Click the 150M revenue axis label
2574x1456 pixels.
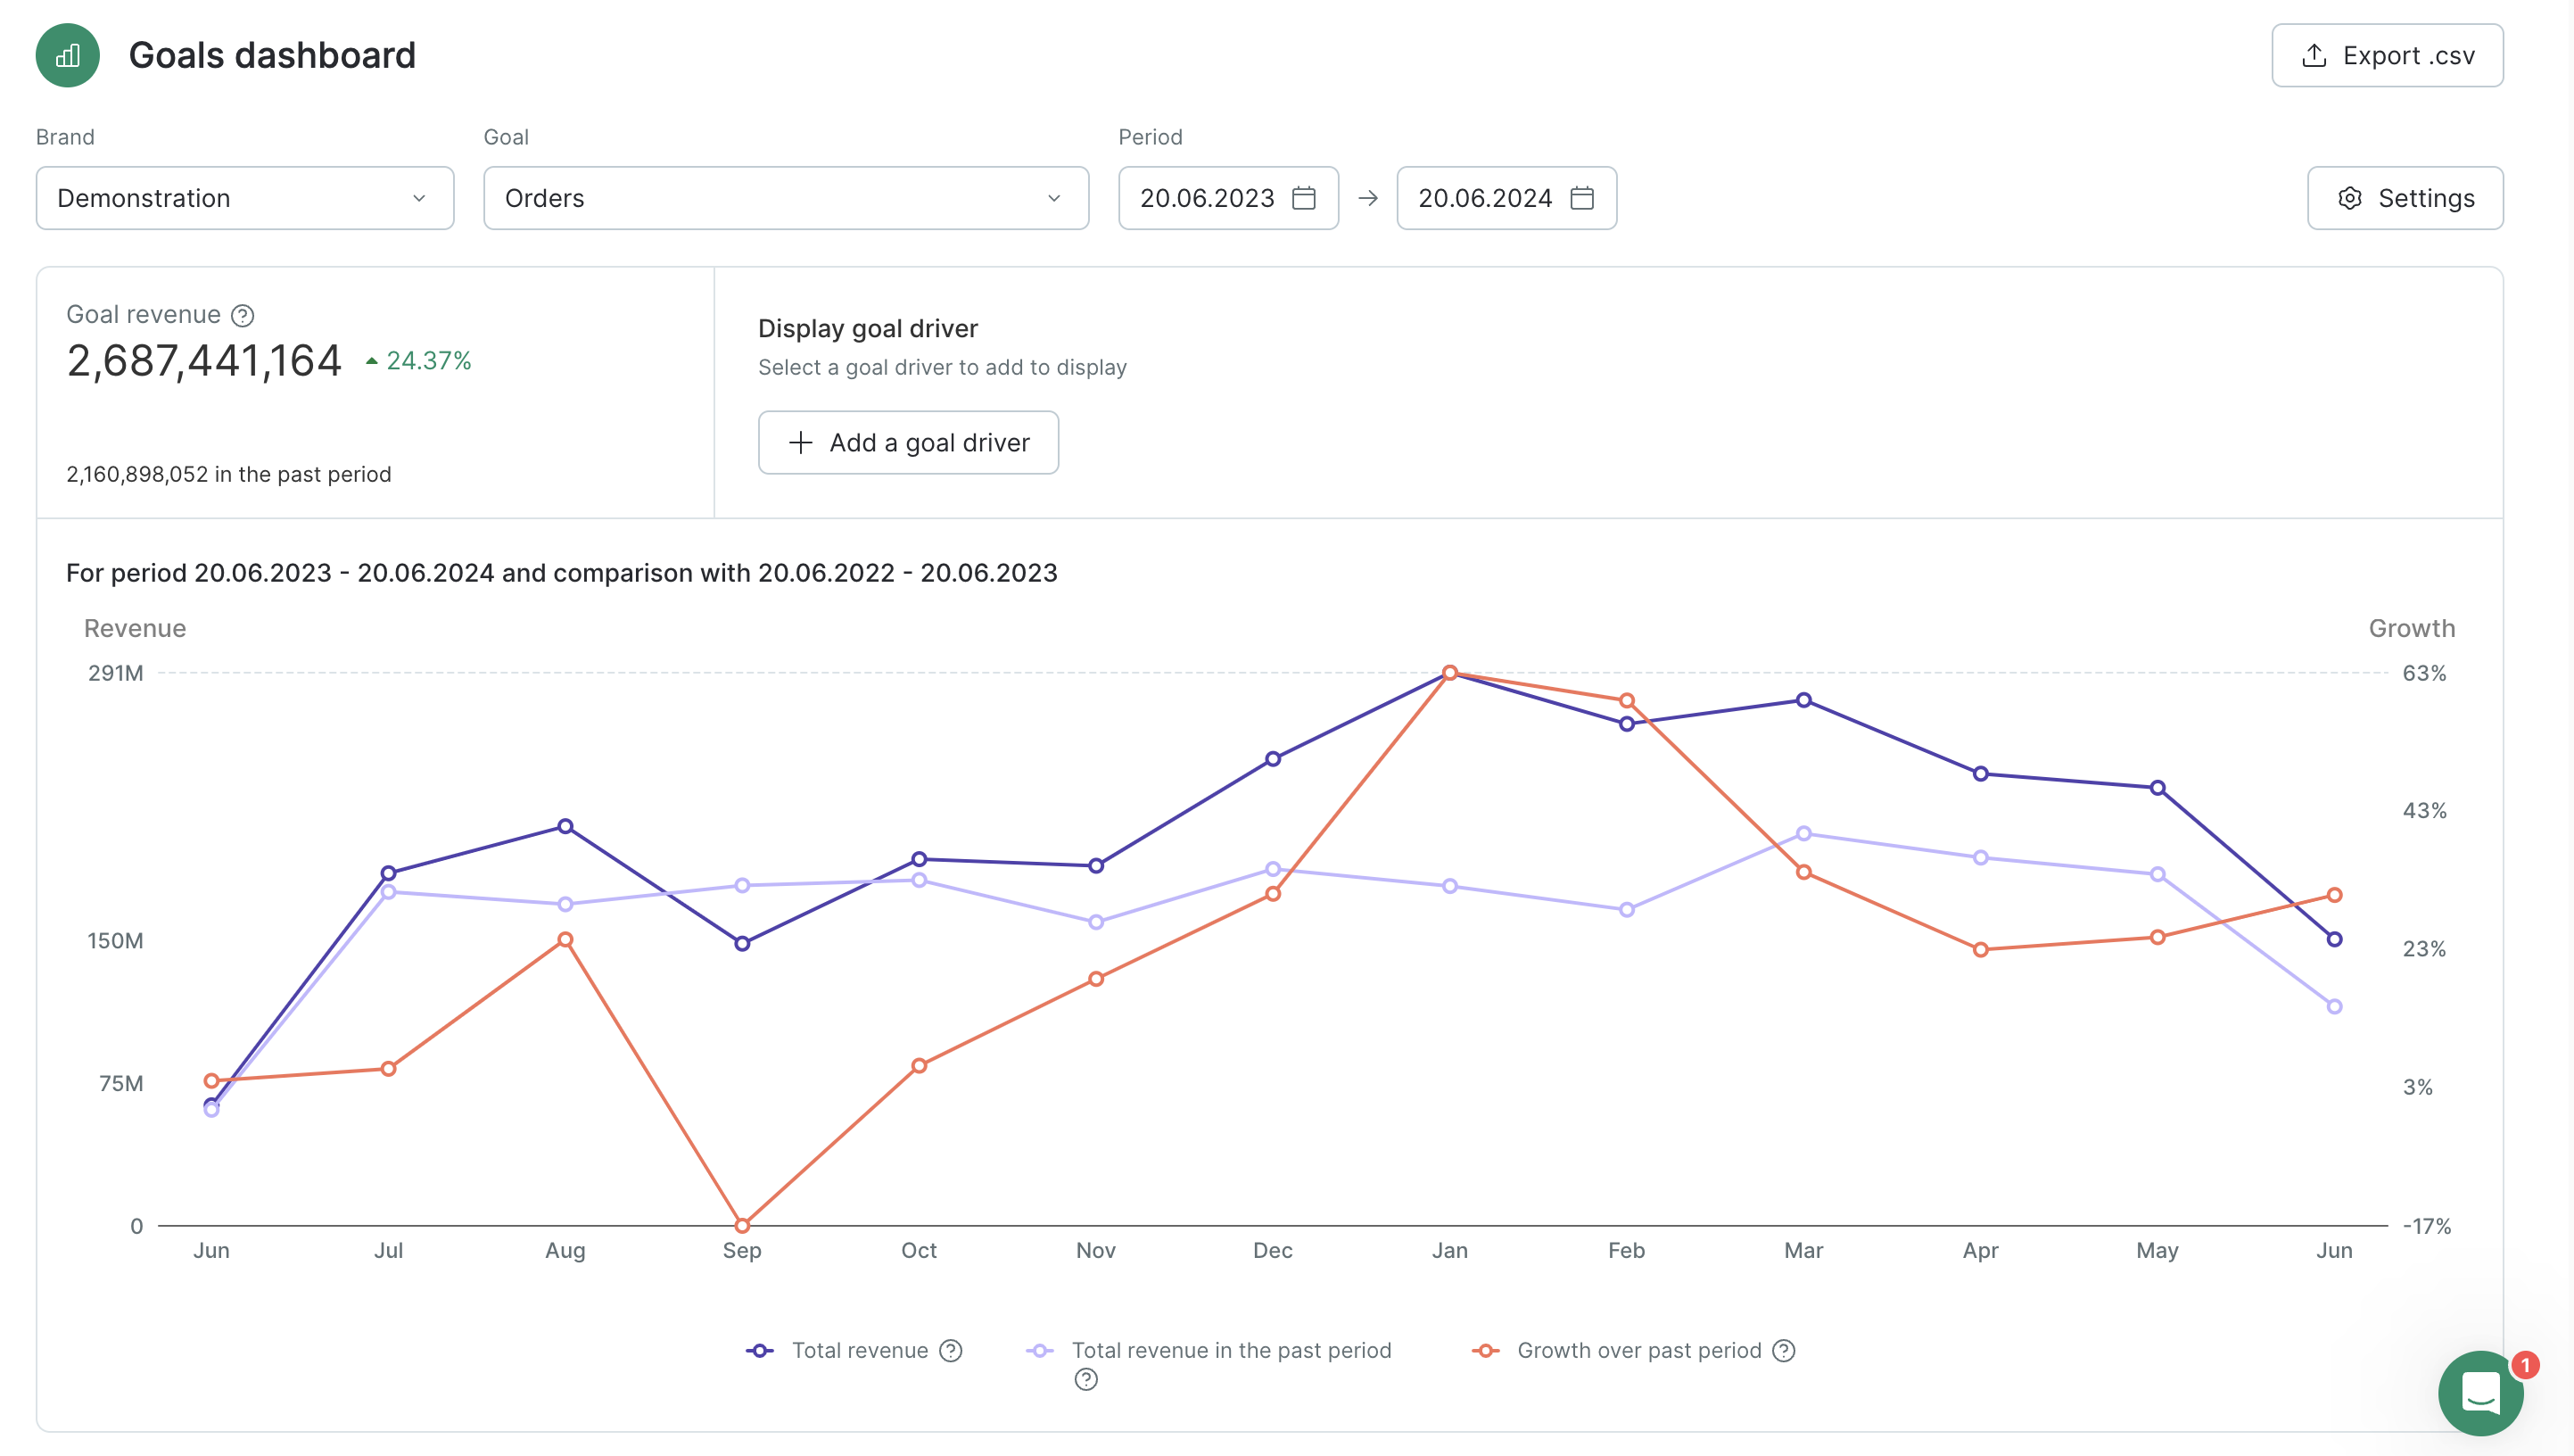[x=115, y=941]
